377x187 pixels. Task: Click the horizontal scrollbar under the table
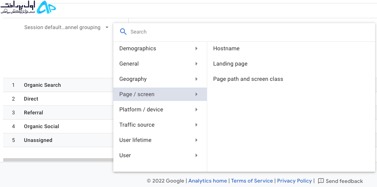point(58,160)
